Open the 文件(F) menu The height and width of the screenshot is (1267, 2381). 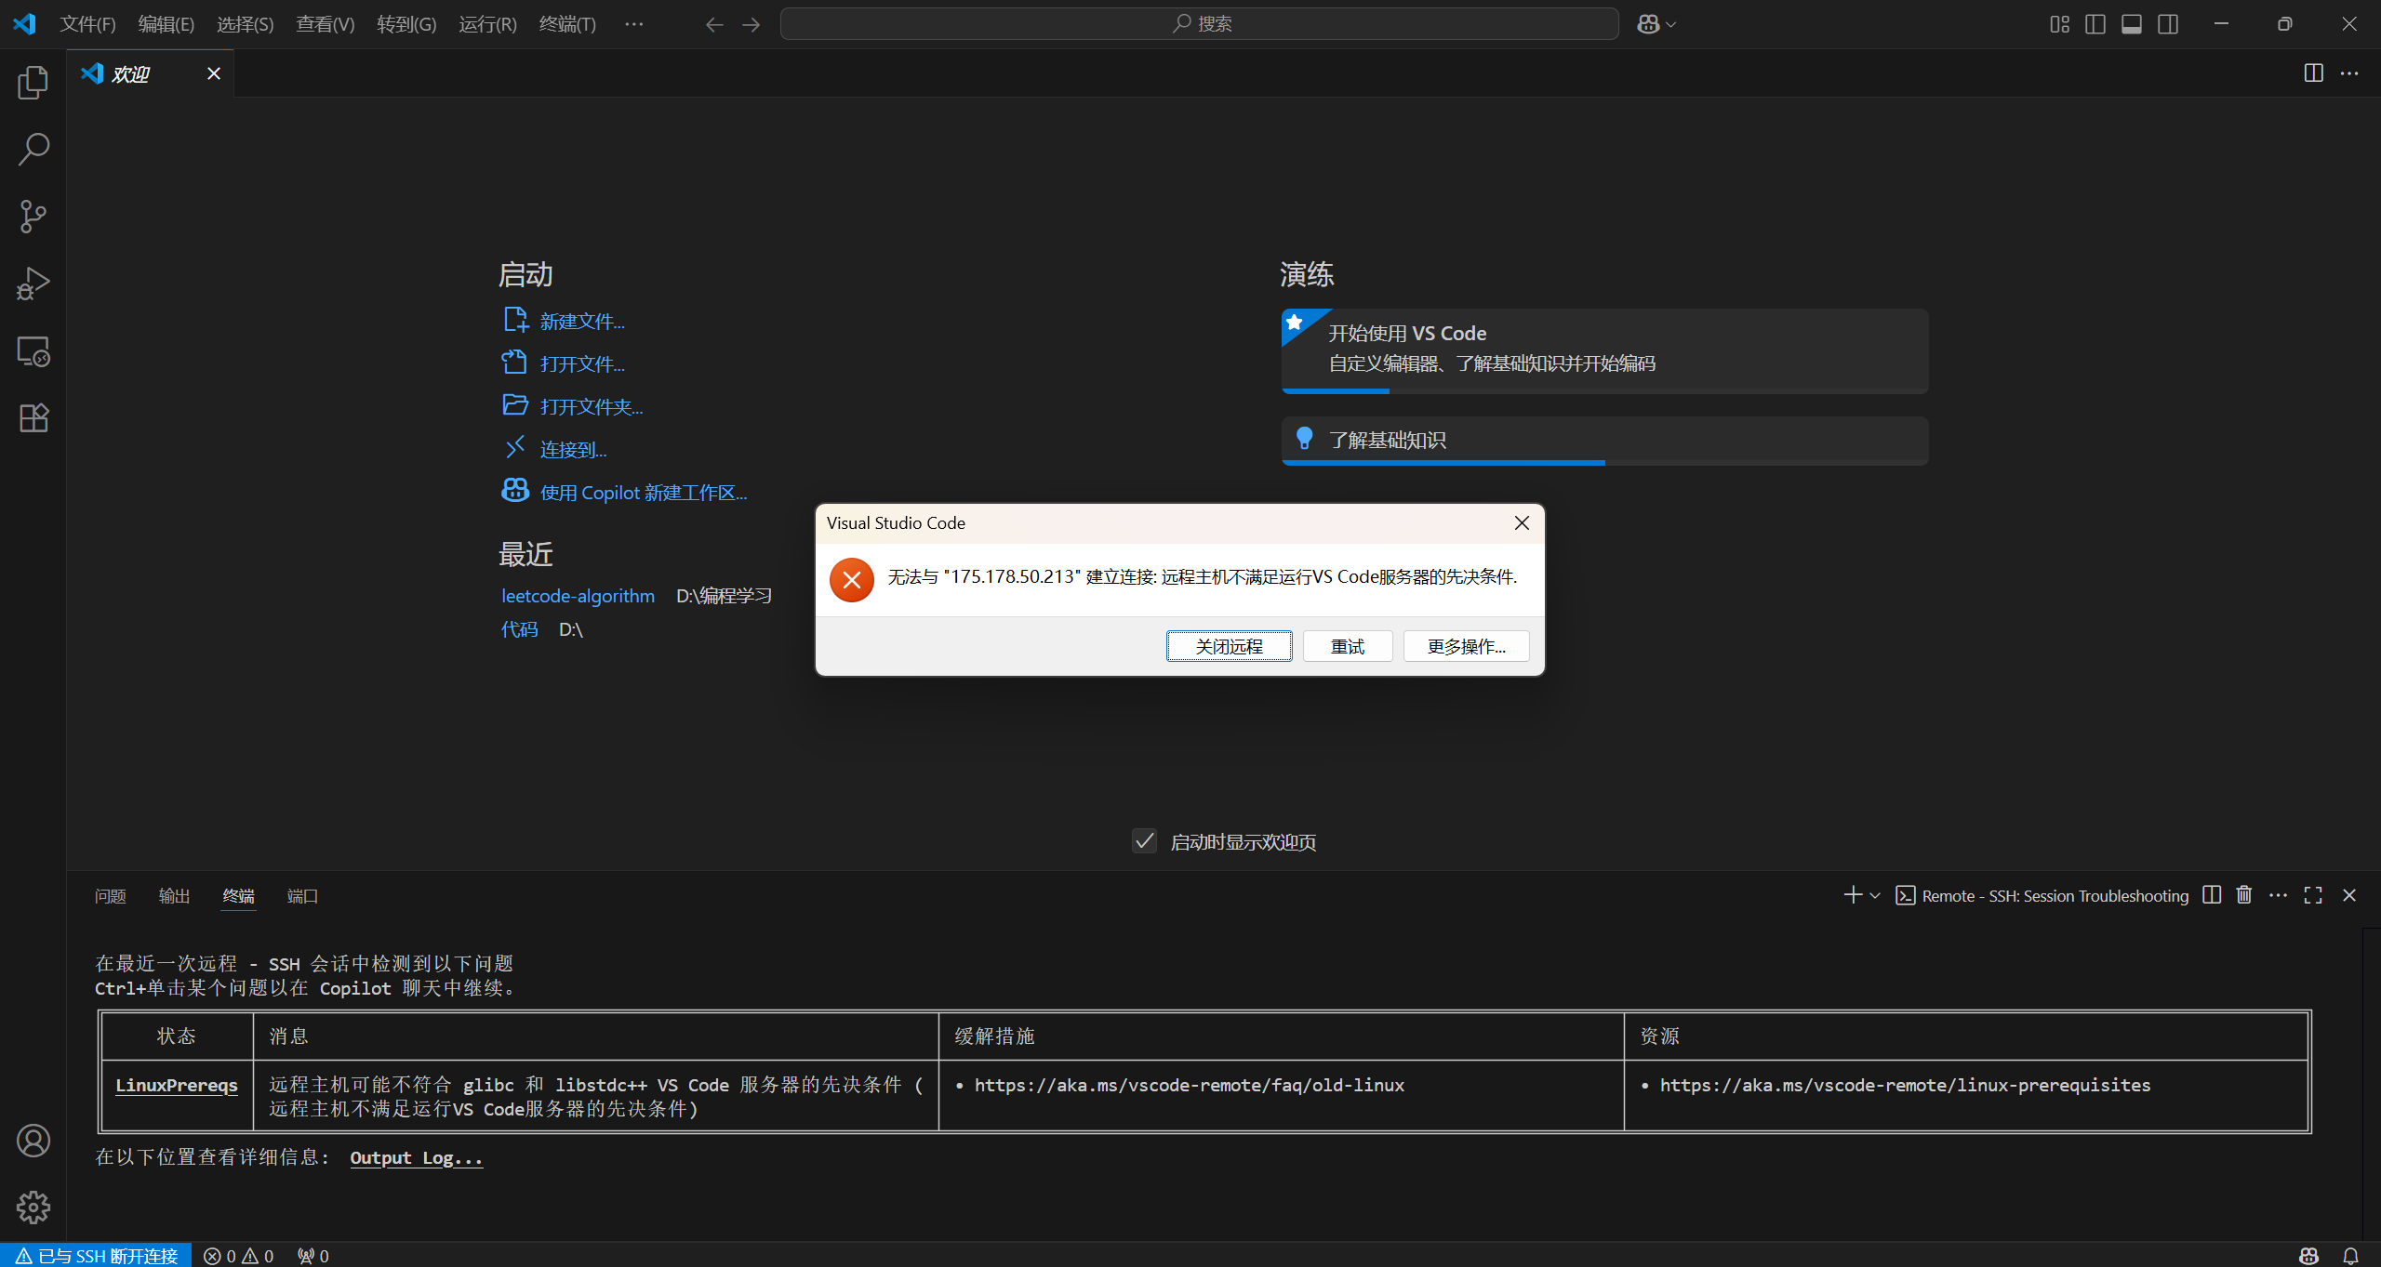(87, 24)
